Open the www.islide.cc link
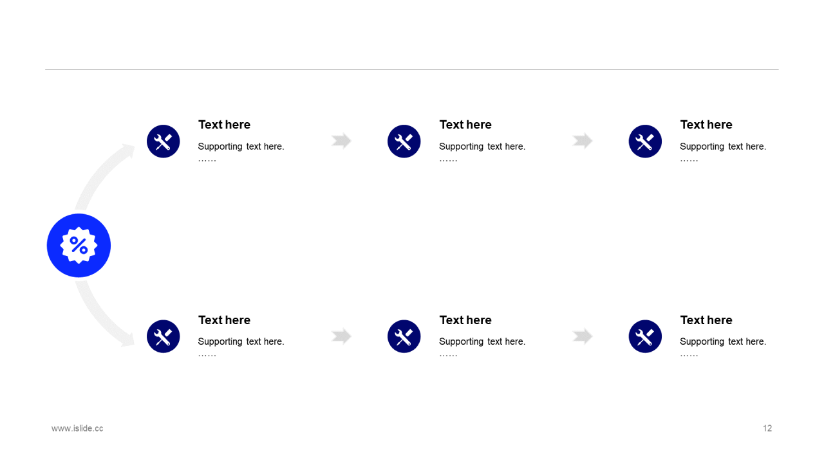This screenshot has width=824, height=463. (x=77, y=428)
